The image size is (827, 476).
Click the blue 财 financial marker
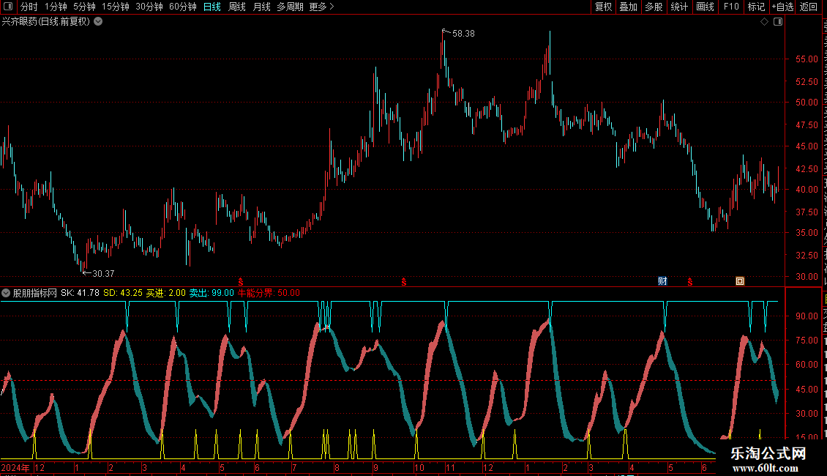pyautogui.click(x=662, y=281)
